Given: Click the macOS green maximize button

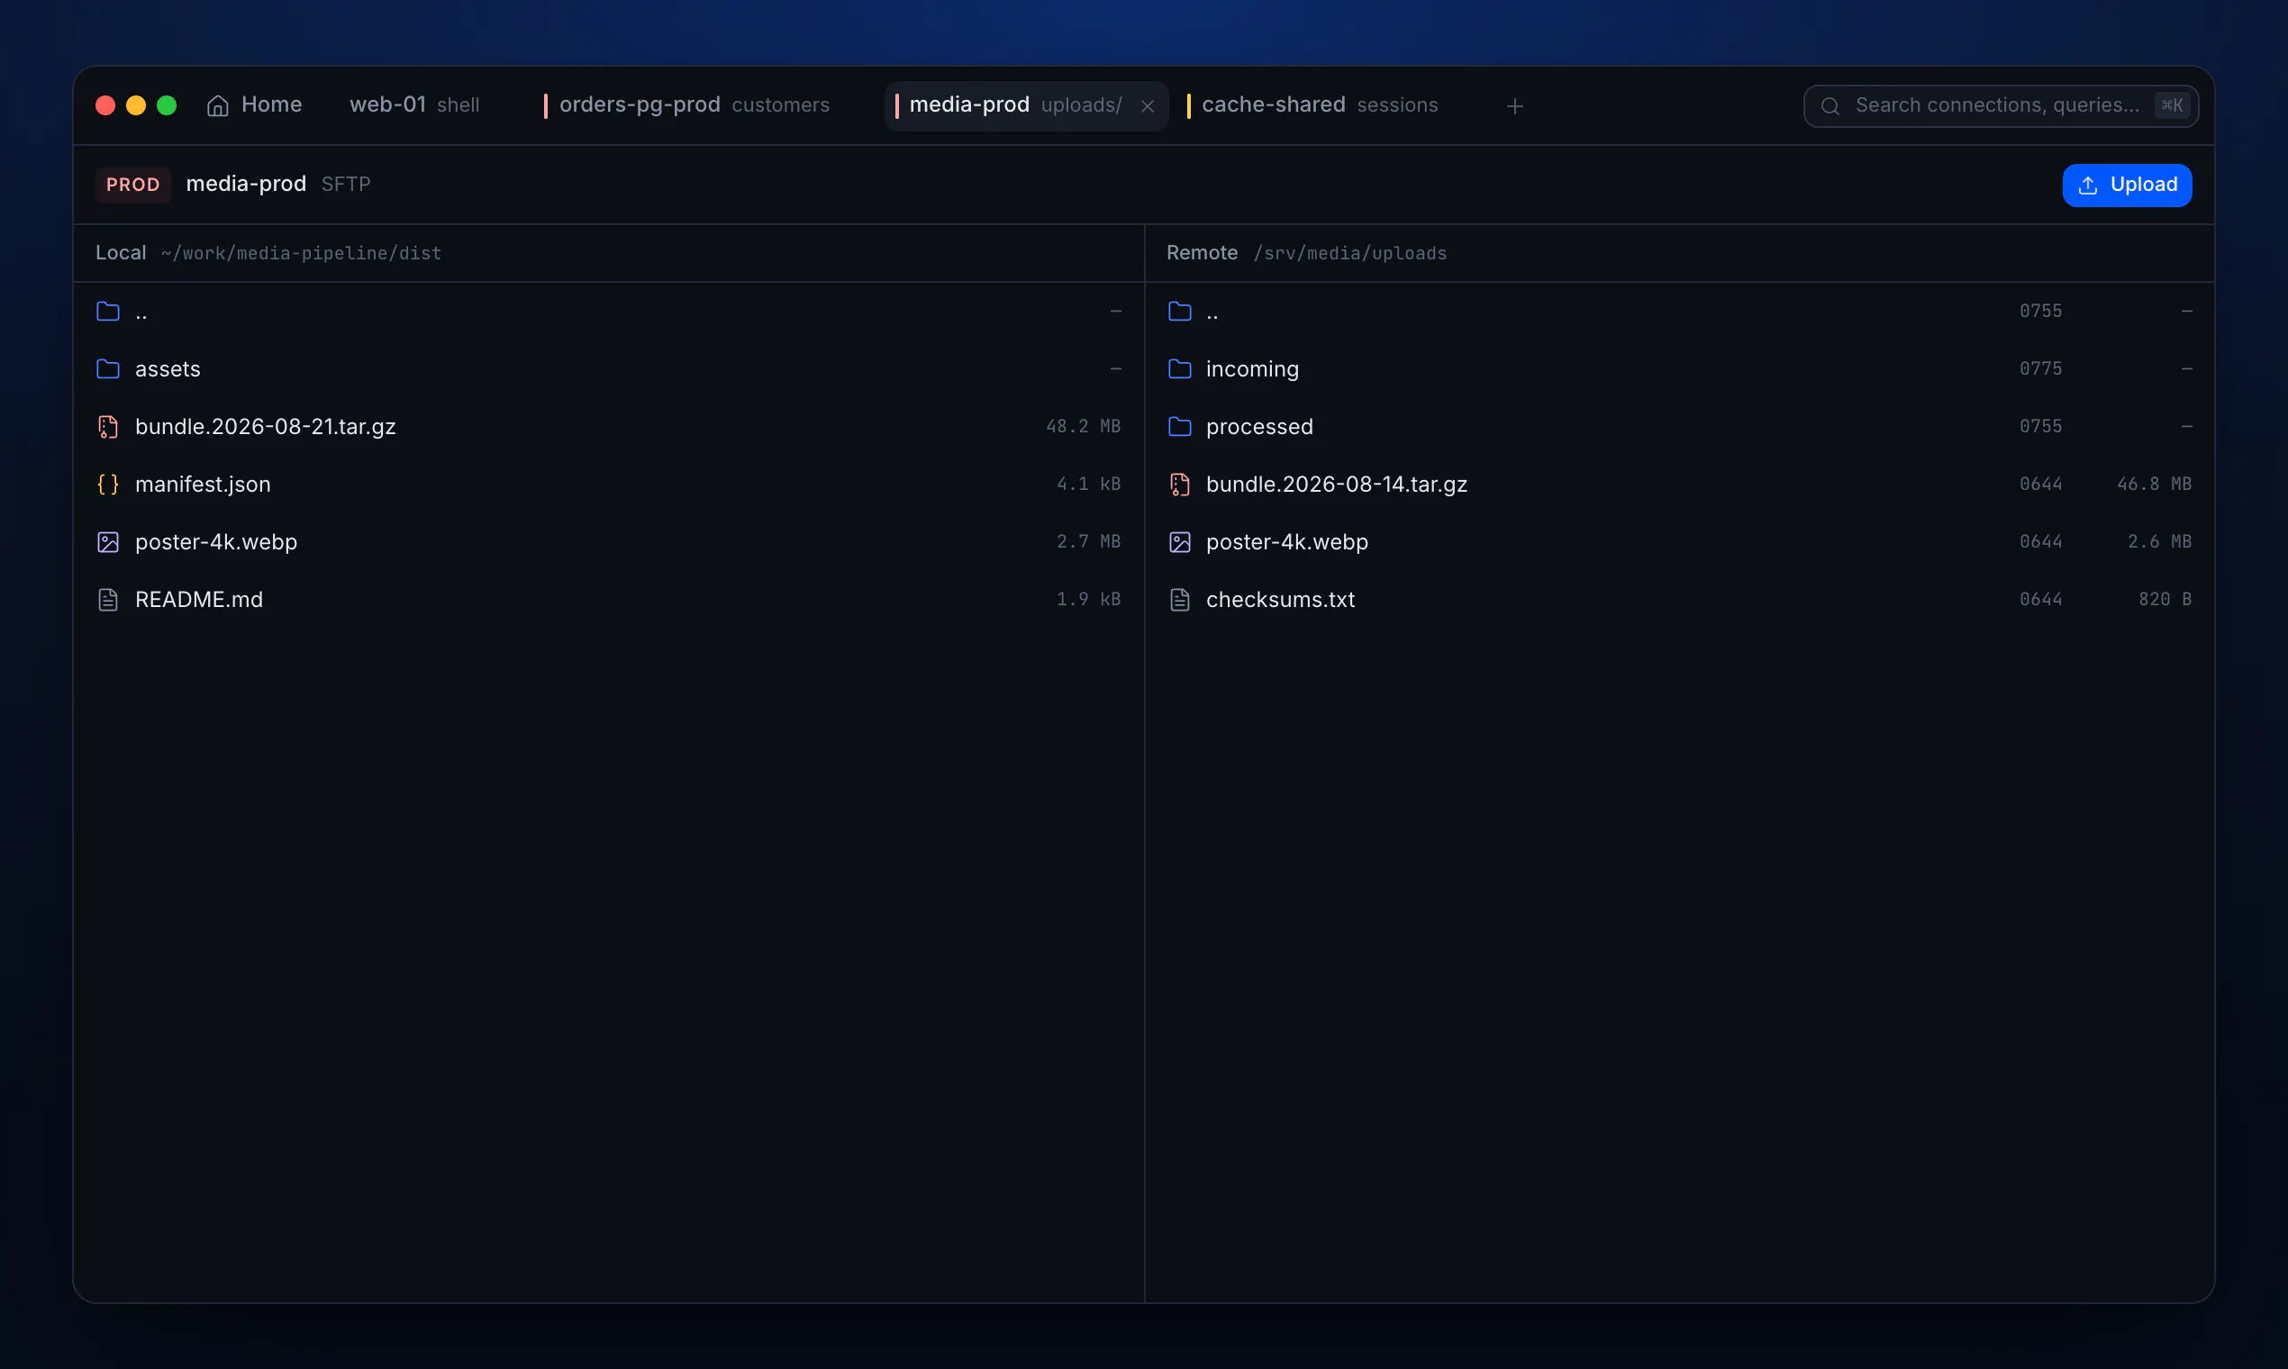Looking at the screenshot, I should coord(167,106).
